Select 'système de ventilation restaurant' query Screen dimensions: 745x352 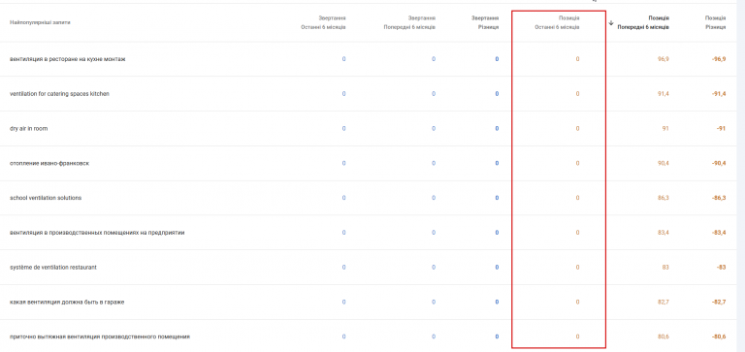[x=53, y=267]
